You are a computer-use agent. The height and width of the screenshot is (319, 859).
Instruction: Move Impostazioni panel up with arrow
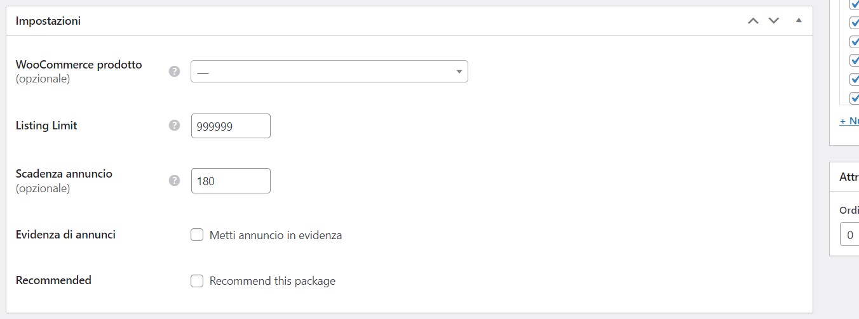(754, 21)
